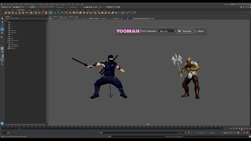Click the Back button in YOOMAN panel

201,31
